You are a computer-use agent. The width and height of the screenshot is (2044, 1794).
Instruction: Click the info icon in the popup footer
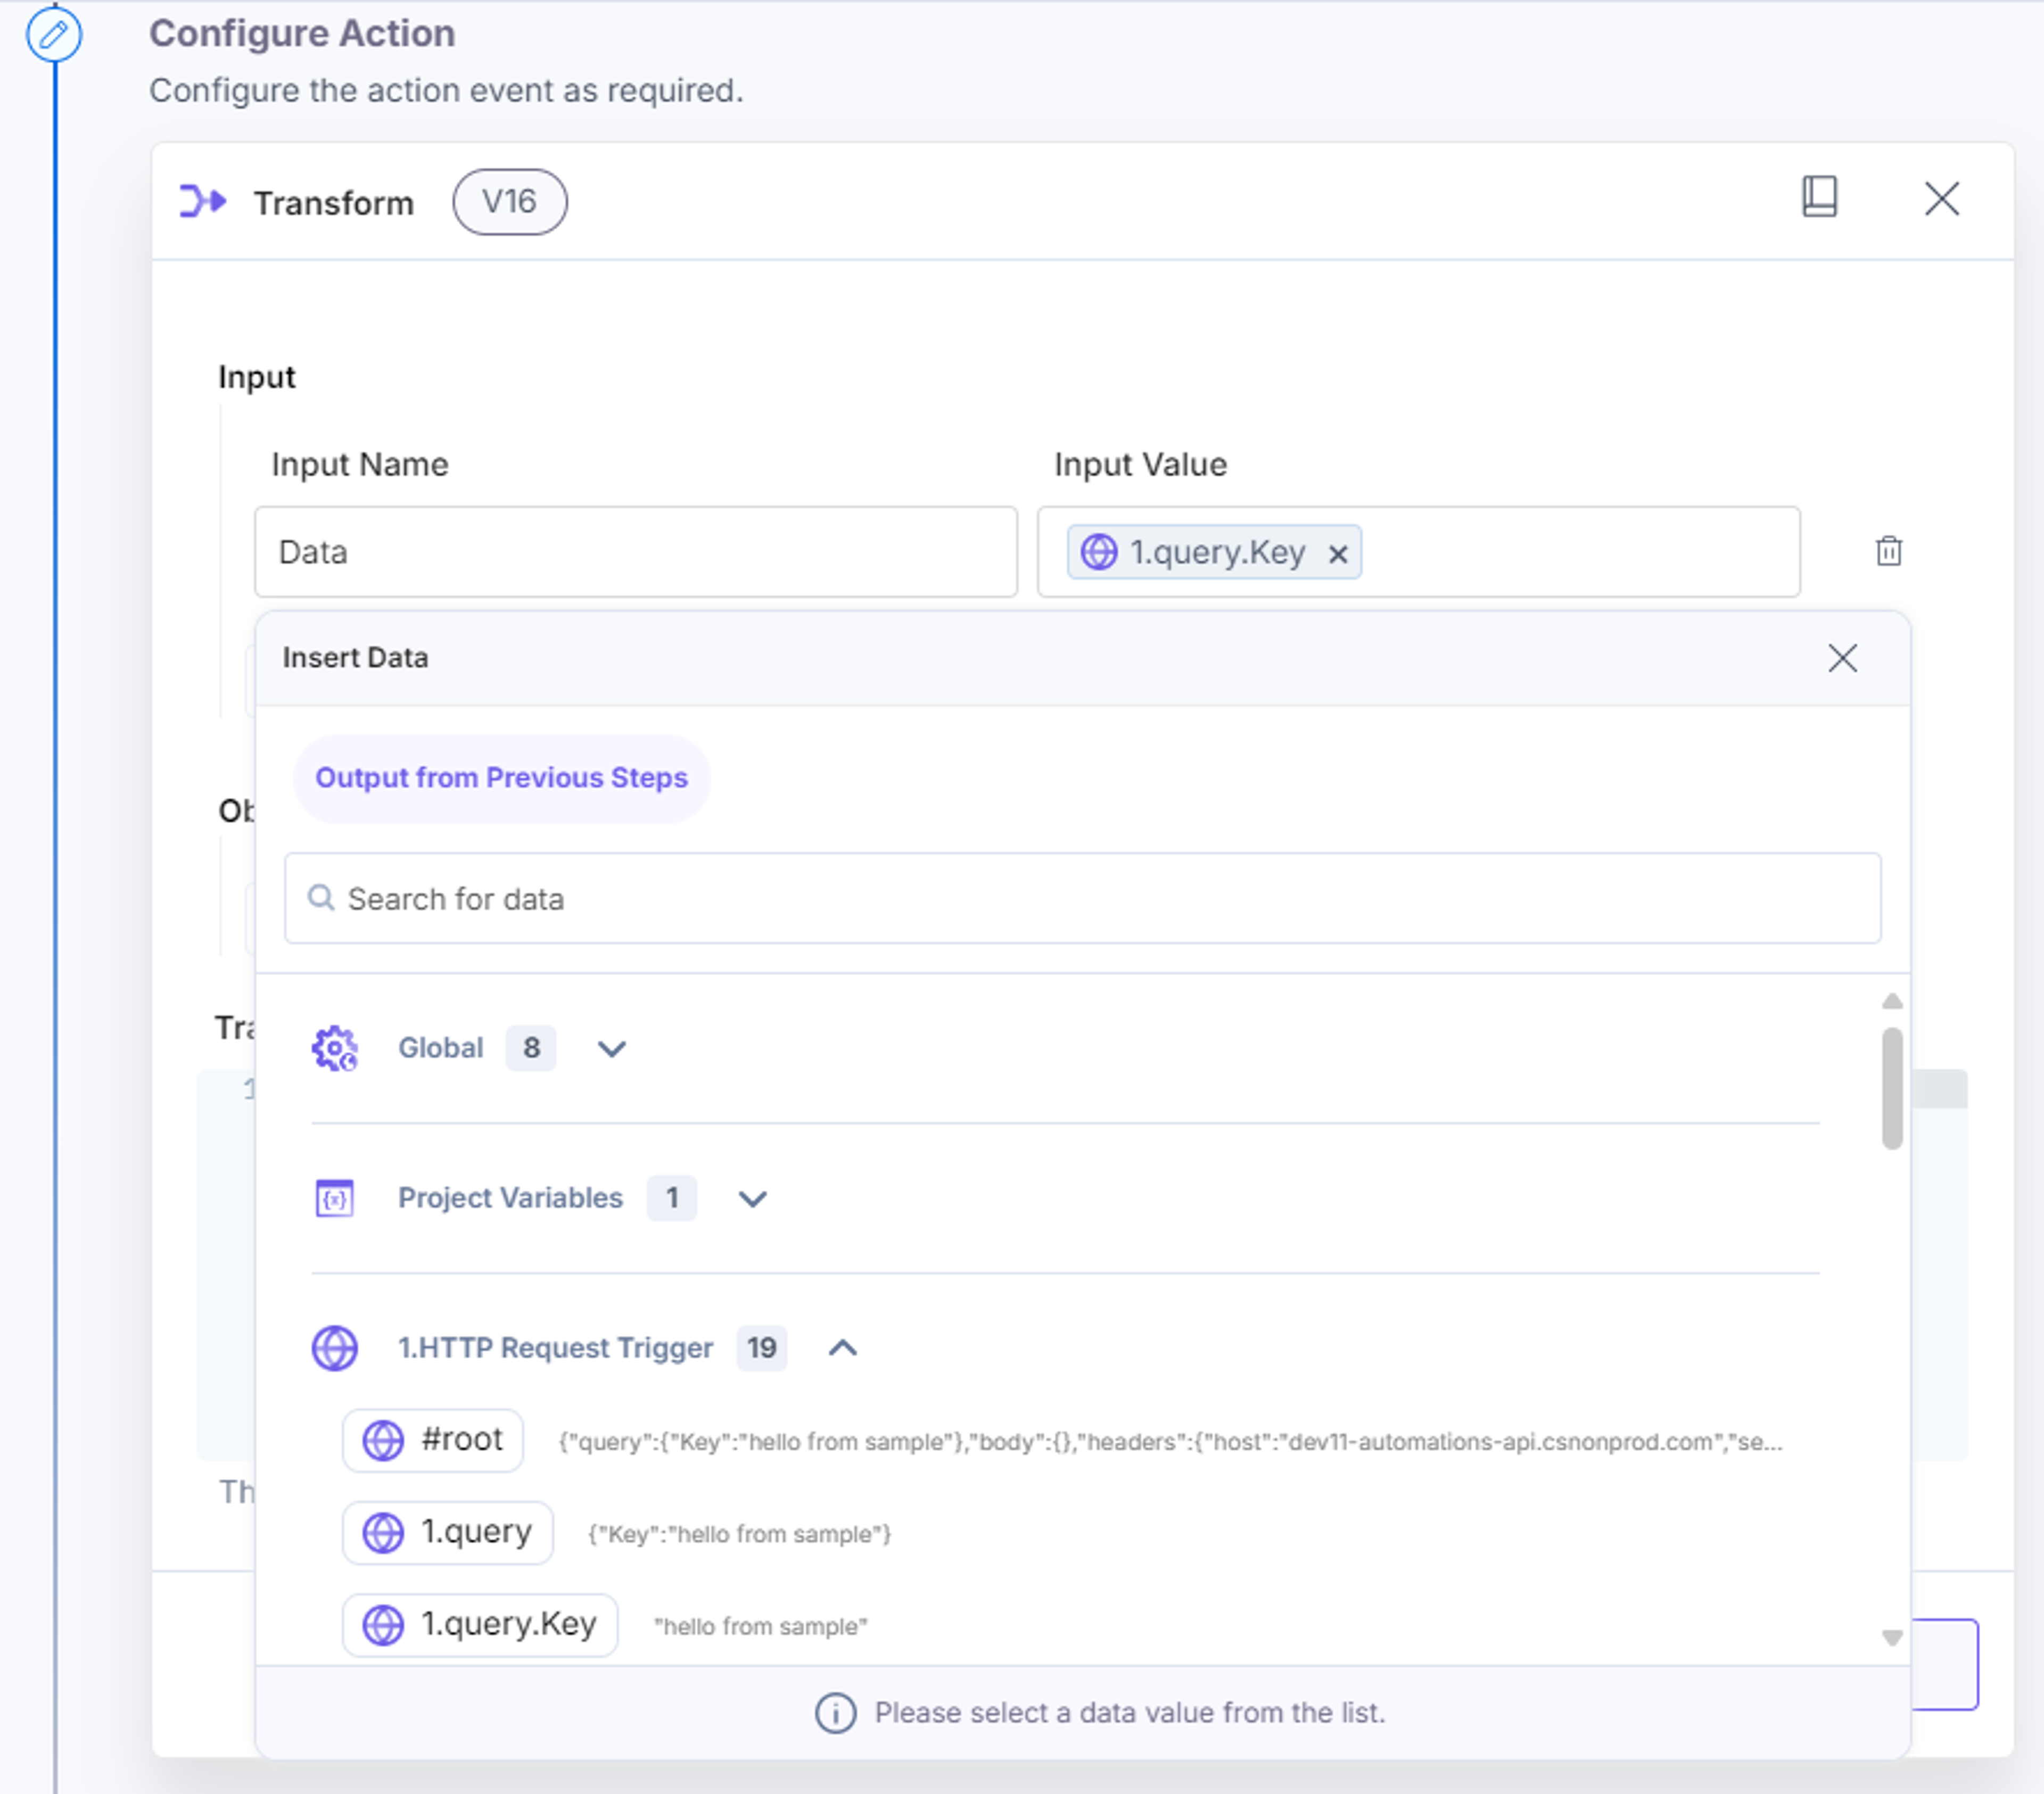point(835,1713)
